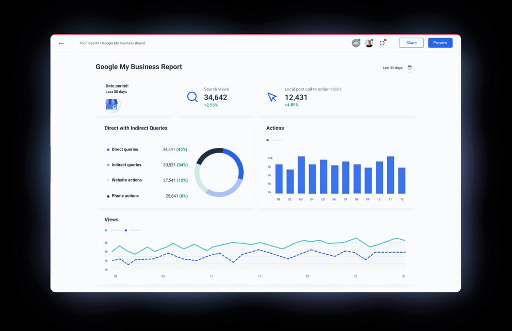Click the Search views value 34,642
Image resolution: width=512 pixels, height=331 pixels.
[216, 97]
